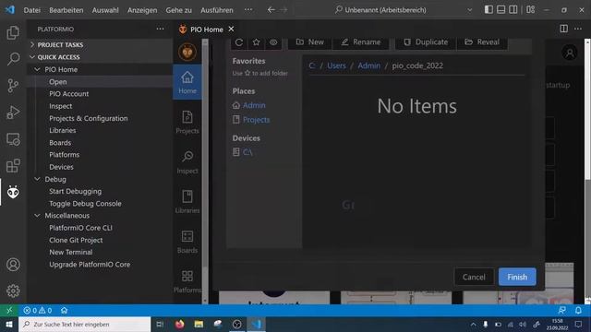This screenshot has height=332, width=591.
Task: Open editor more actions menu
Action: [x=578, y=29]
